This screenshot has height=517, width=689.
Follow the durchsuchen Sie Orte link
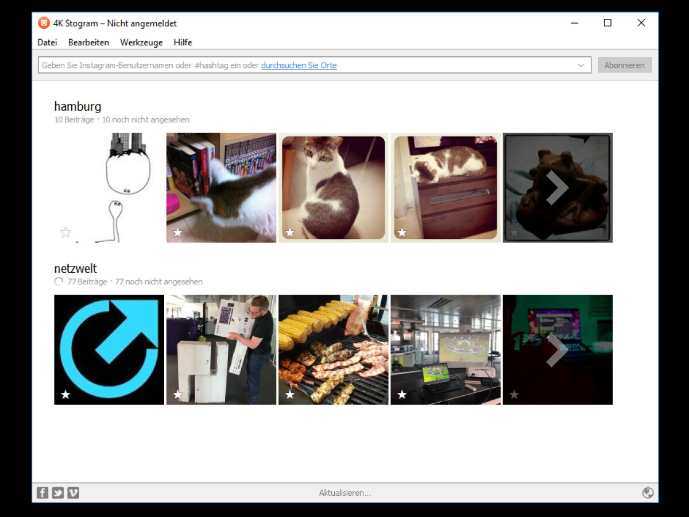299,65
